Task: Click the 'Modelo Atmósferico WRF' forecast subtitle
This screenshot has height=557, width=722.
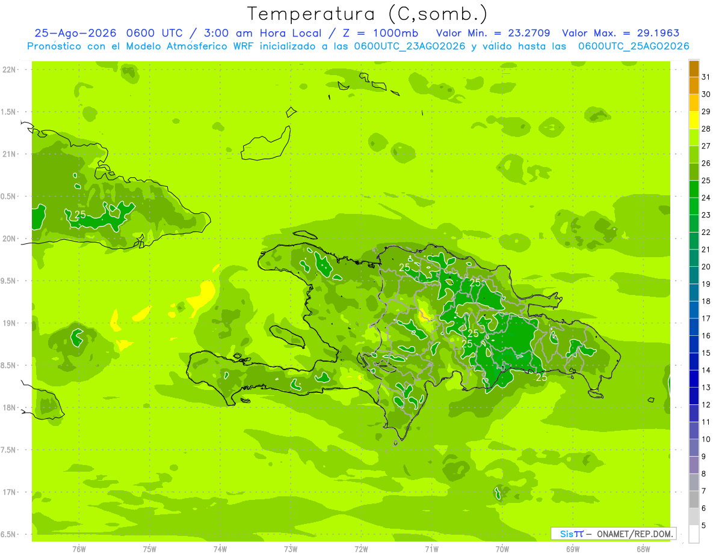Action: pyautogui.click(x=191, y=46)
